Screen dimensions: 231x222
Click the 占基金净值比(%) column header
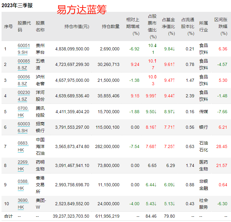(x=168, y=27)
